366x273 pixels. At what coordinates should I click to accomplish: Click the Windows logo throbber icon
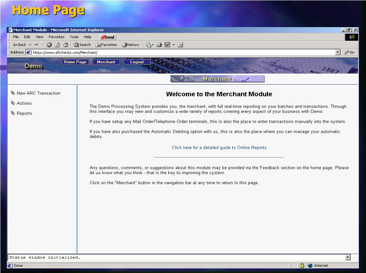(352, 37)
